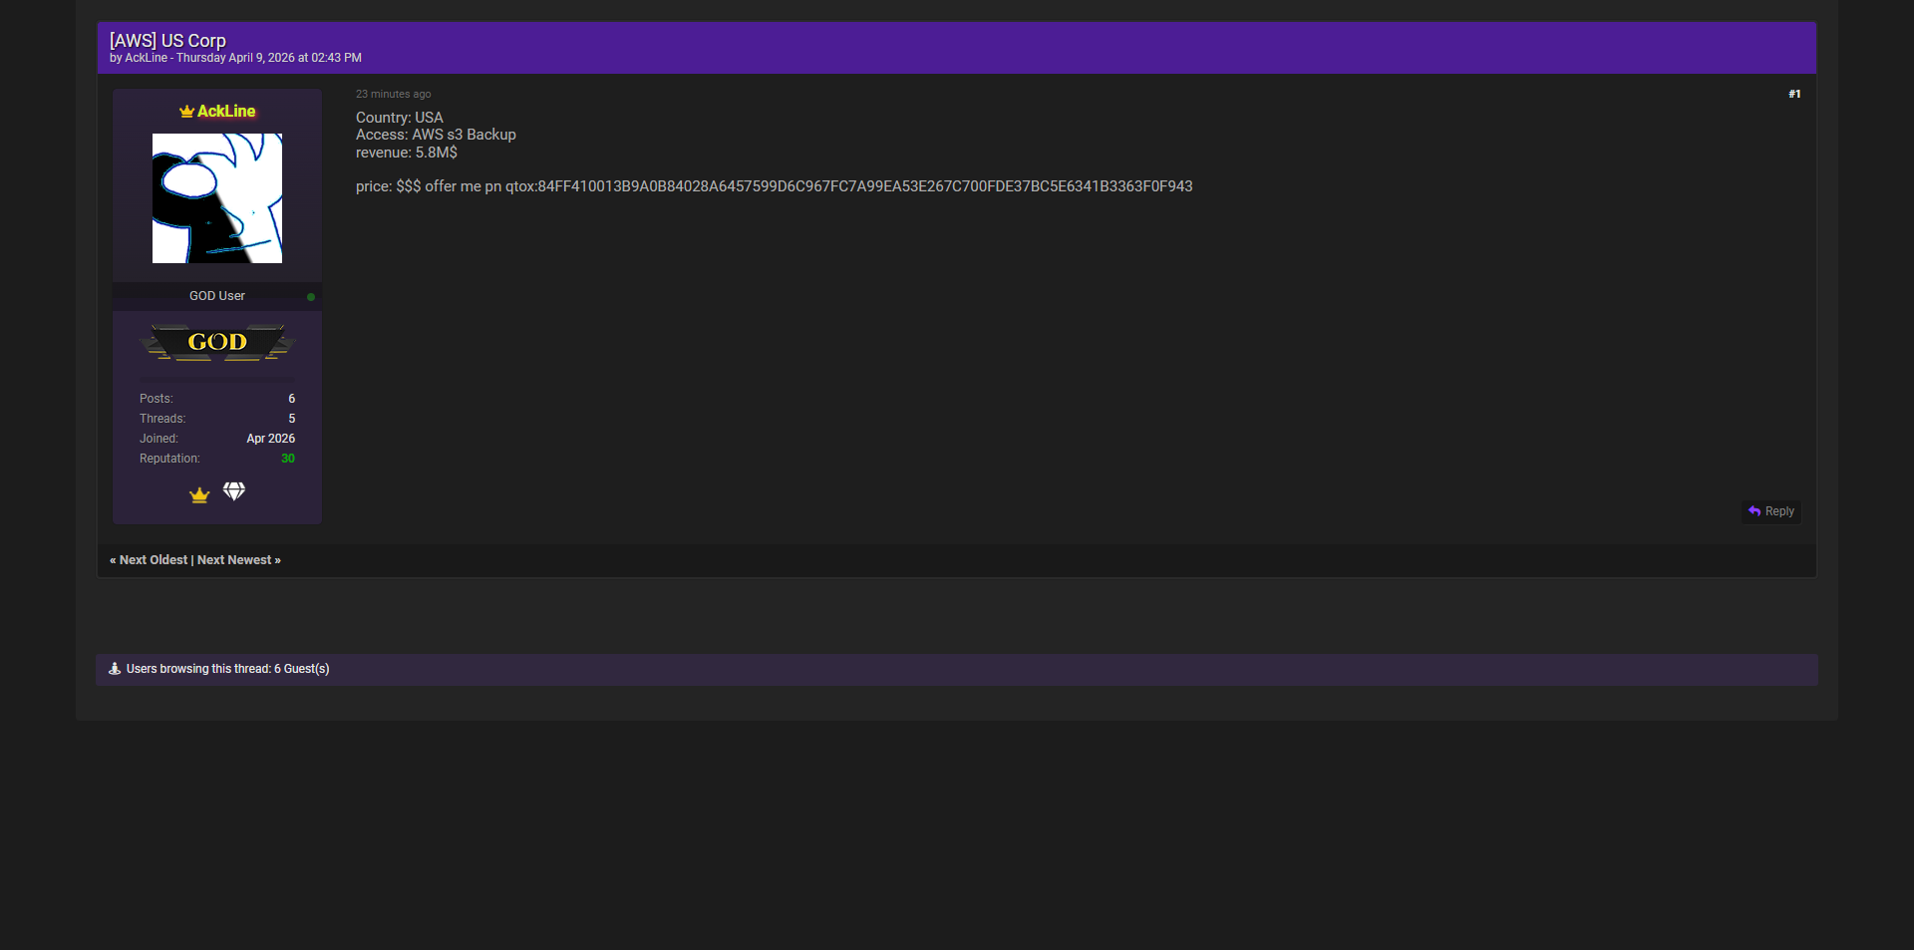
Task: Click the GOD User title label
Action: pos(217,296)
